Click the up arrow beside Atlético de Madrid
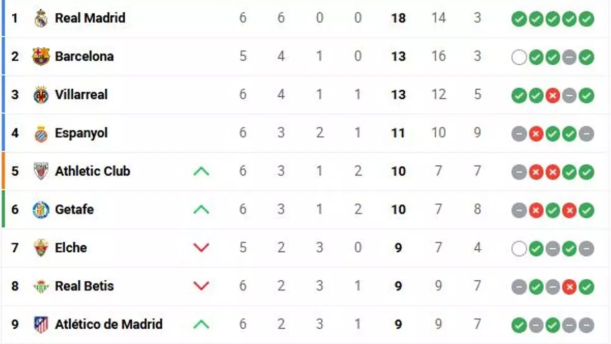Image resolution: width=611 pixels, height=344 pixels. point(201,324)
